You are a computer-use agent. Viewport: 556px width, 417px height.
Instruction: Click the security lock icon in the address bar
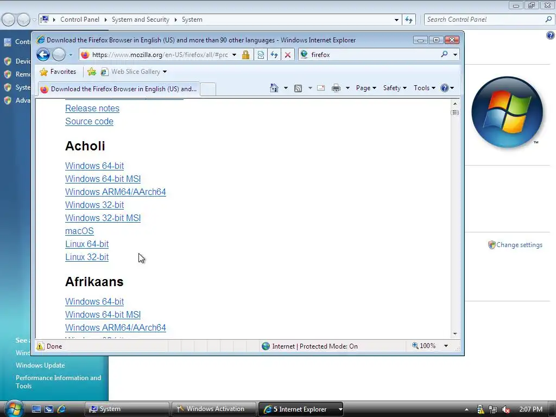[x=245, y=55]
